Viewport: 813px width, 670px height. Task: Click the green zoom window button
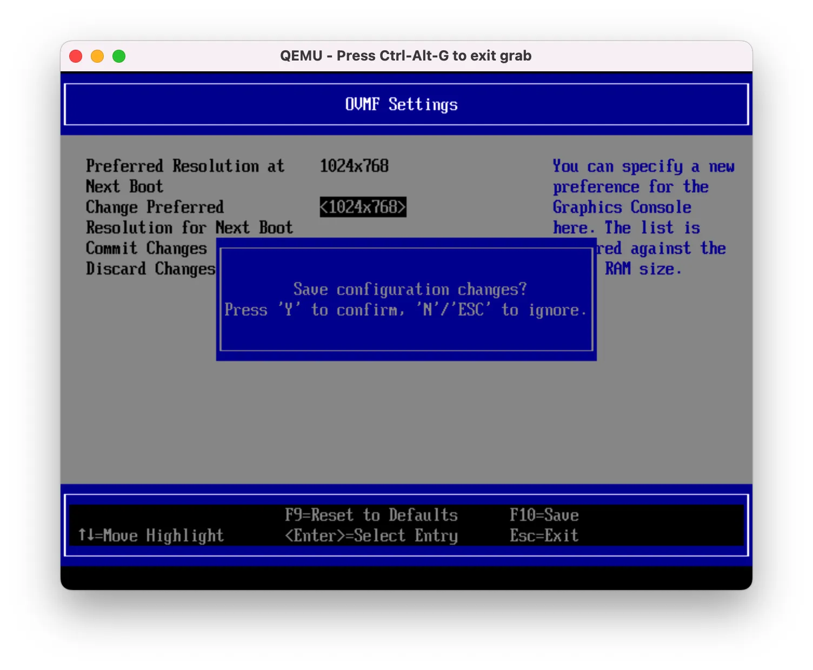(119, 56)
